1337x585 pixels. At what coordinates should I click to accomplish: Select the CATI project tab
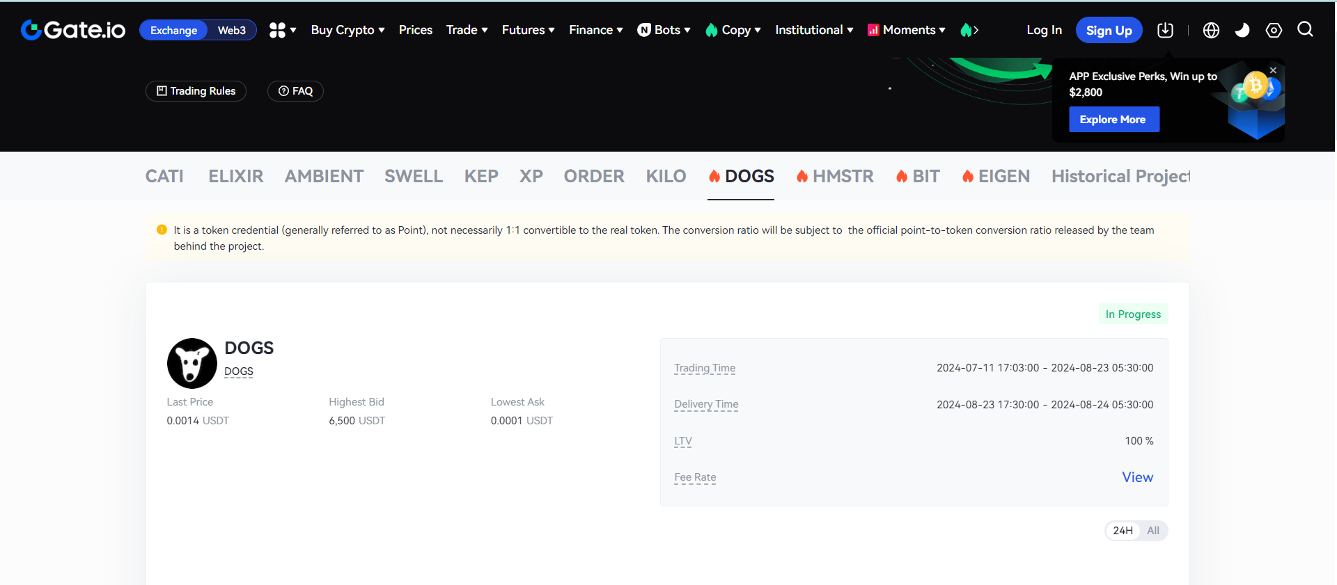pyautogui.click(x=164, y=177)
